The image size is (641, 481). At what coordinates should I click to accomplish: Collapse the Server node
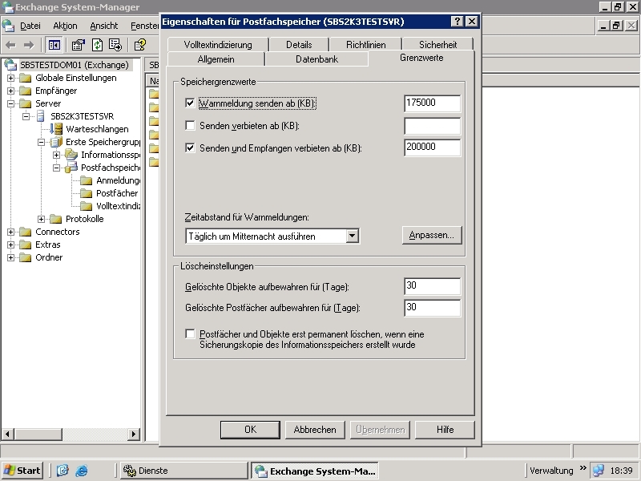click(x=11, y=103)
